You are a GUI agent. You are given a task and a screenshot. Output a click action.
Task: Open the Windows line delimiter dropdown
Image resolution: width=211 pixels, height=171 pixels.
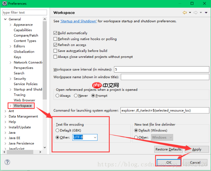click(162, 137)
